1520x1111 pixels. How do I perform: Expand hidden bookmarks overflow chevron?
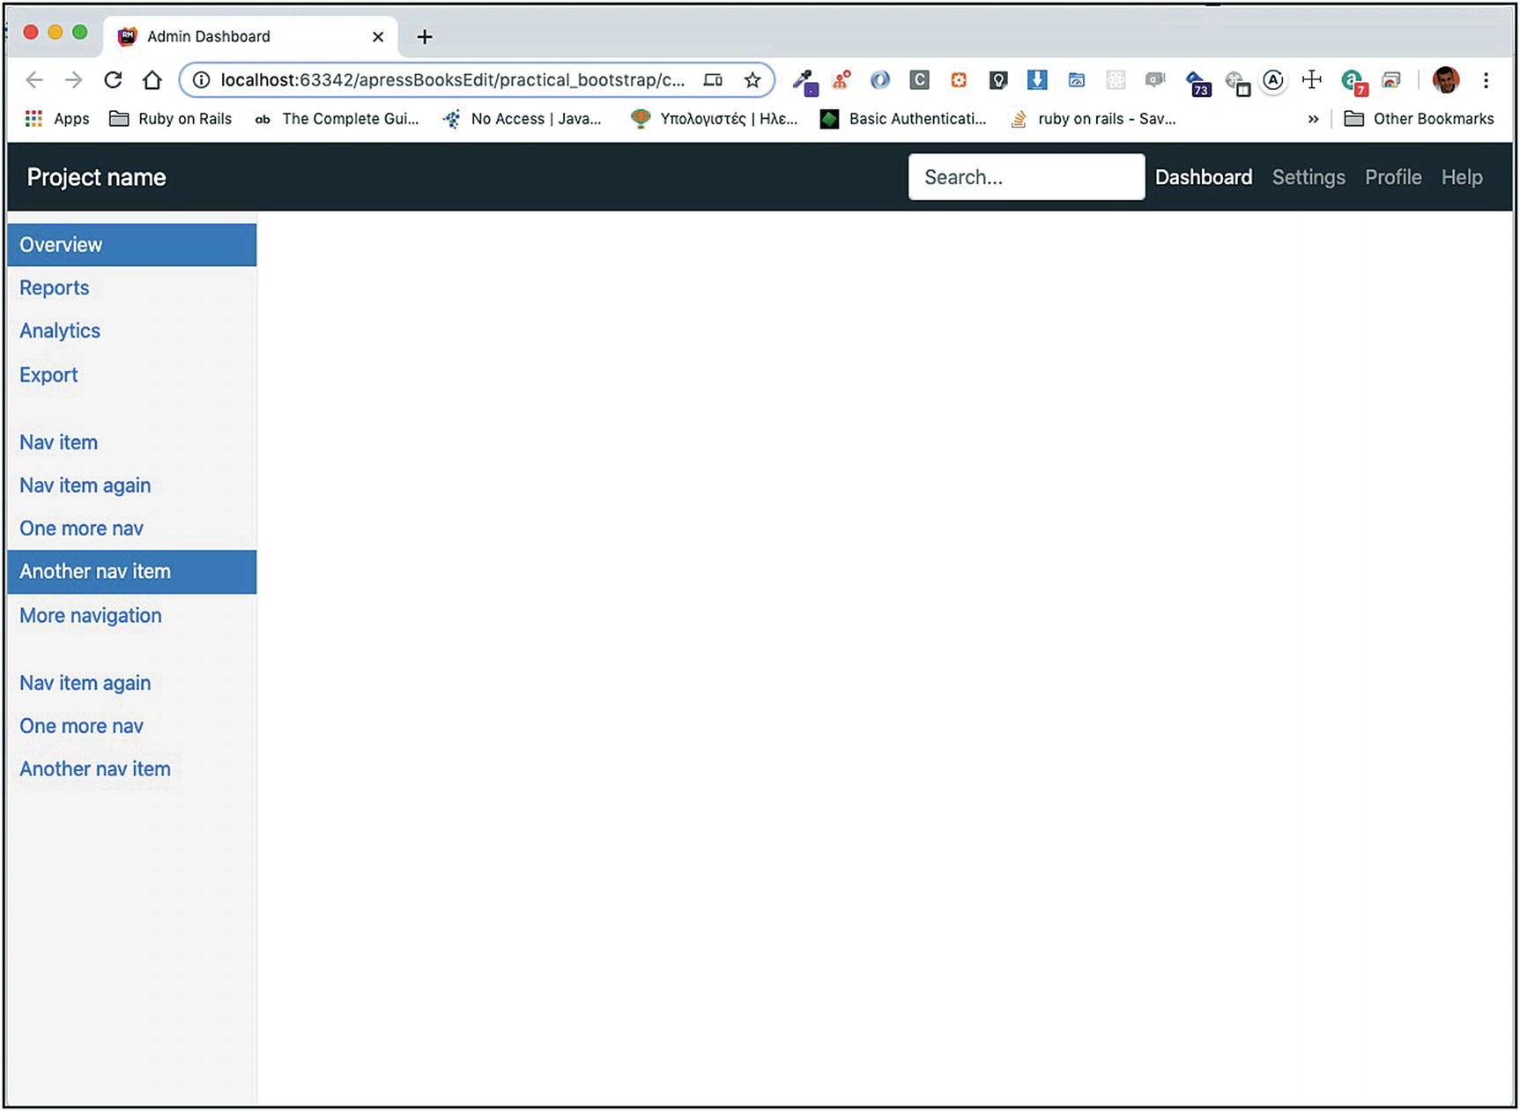click(x=1313, y=119)
